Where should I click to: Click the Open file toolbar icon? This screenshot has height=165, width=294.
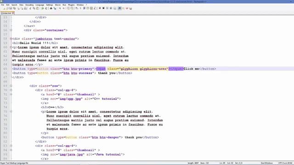7,8
